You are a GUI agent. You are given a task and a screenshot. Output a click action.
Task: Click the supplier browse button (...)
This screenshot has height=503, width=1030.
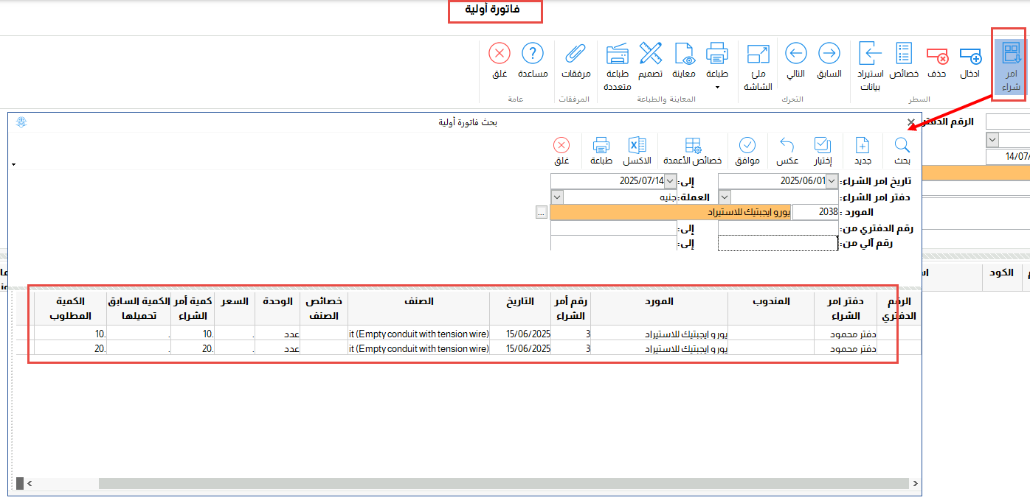click(x=542, y=212)
